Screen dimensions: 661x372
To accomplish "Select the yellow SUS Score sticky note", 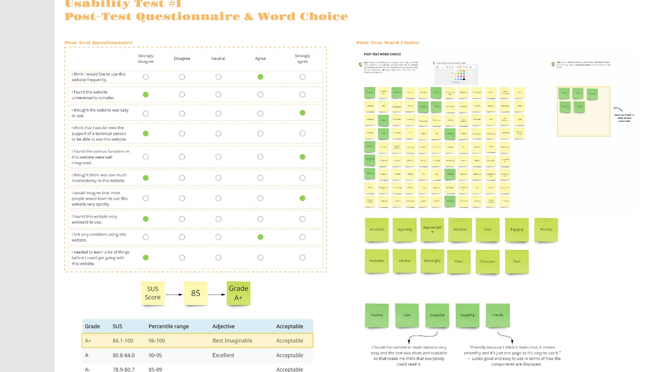I will (x=153, y=293).
